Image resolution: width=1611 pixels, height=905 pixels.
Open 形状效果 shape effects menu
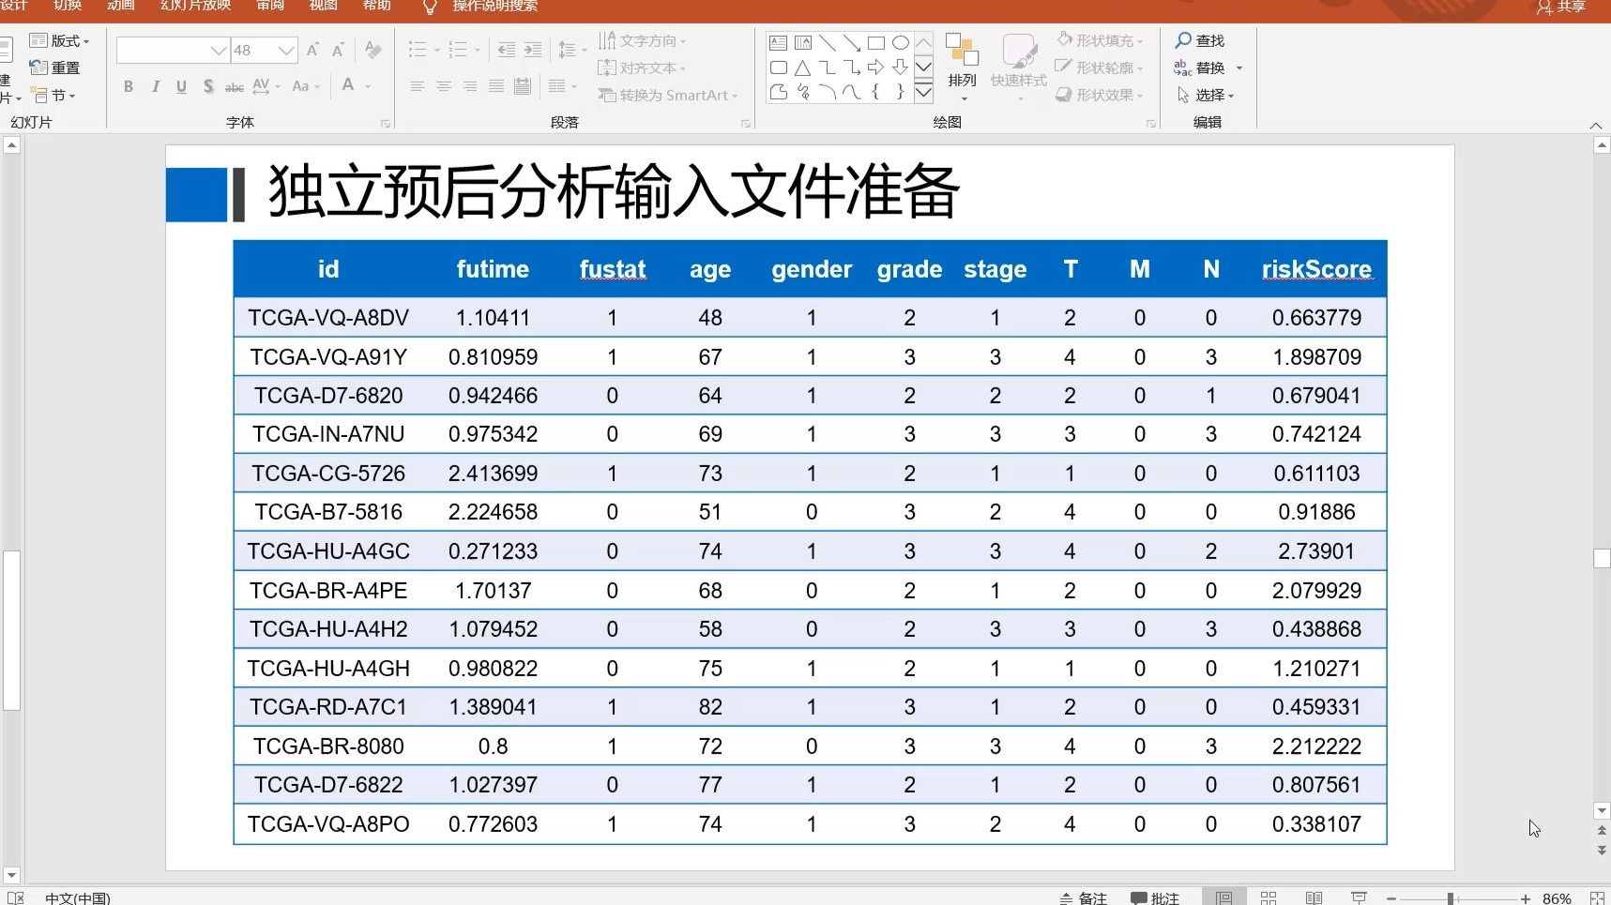tap(1100, 95)
